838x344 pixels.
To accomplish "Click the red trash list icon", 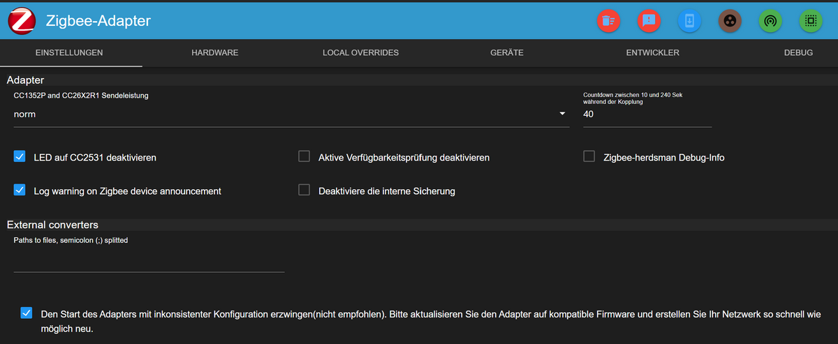I will 608,21.
